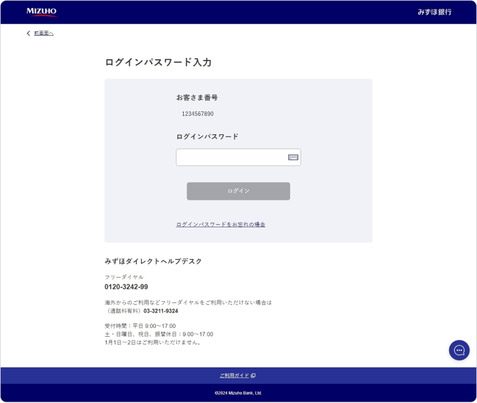Open the chat support bubble icon
Screen dimensions: 477x403
tap(459, 350)
